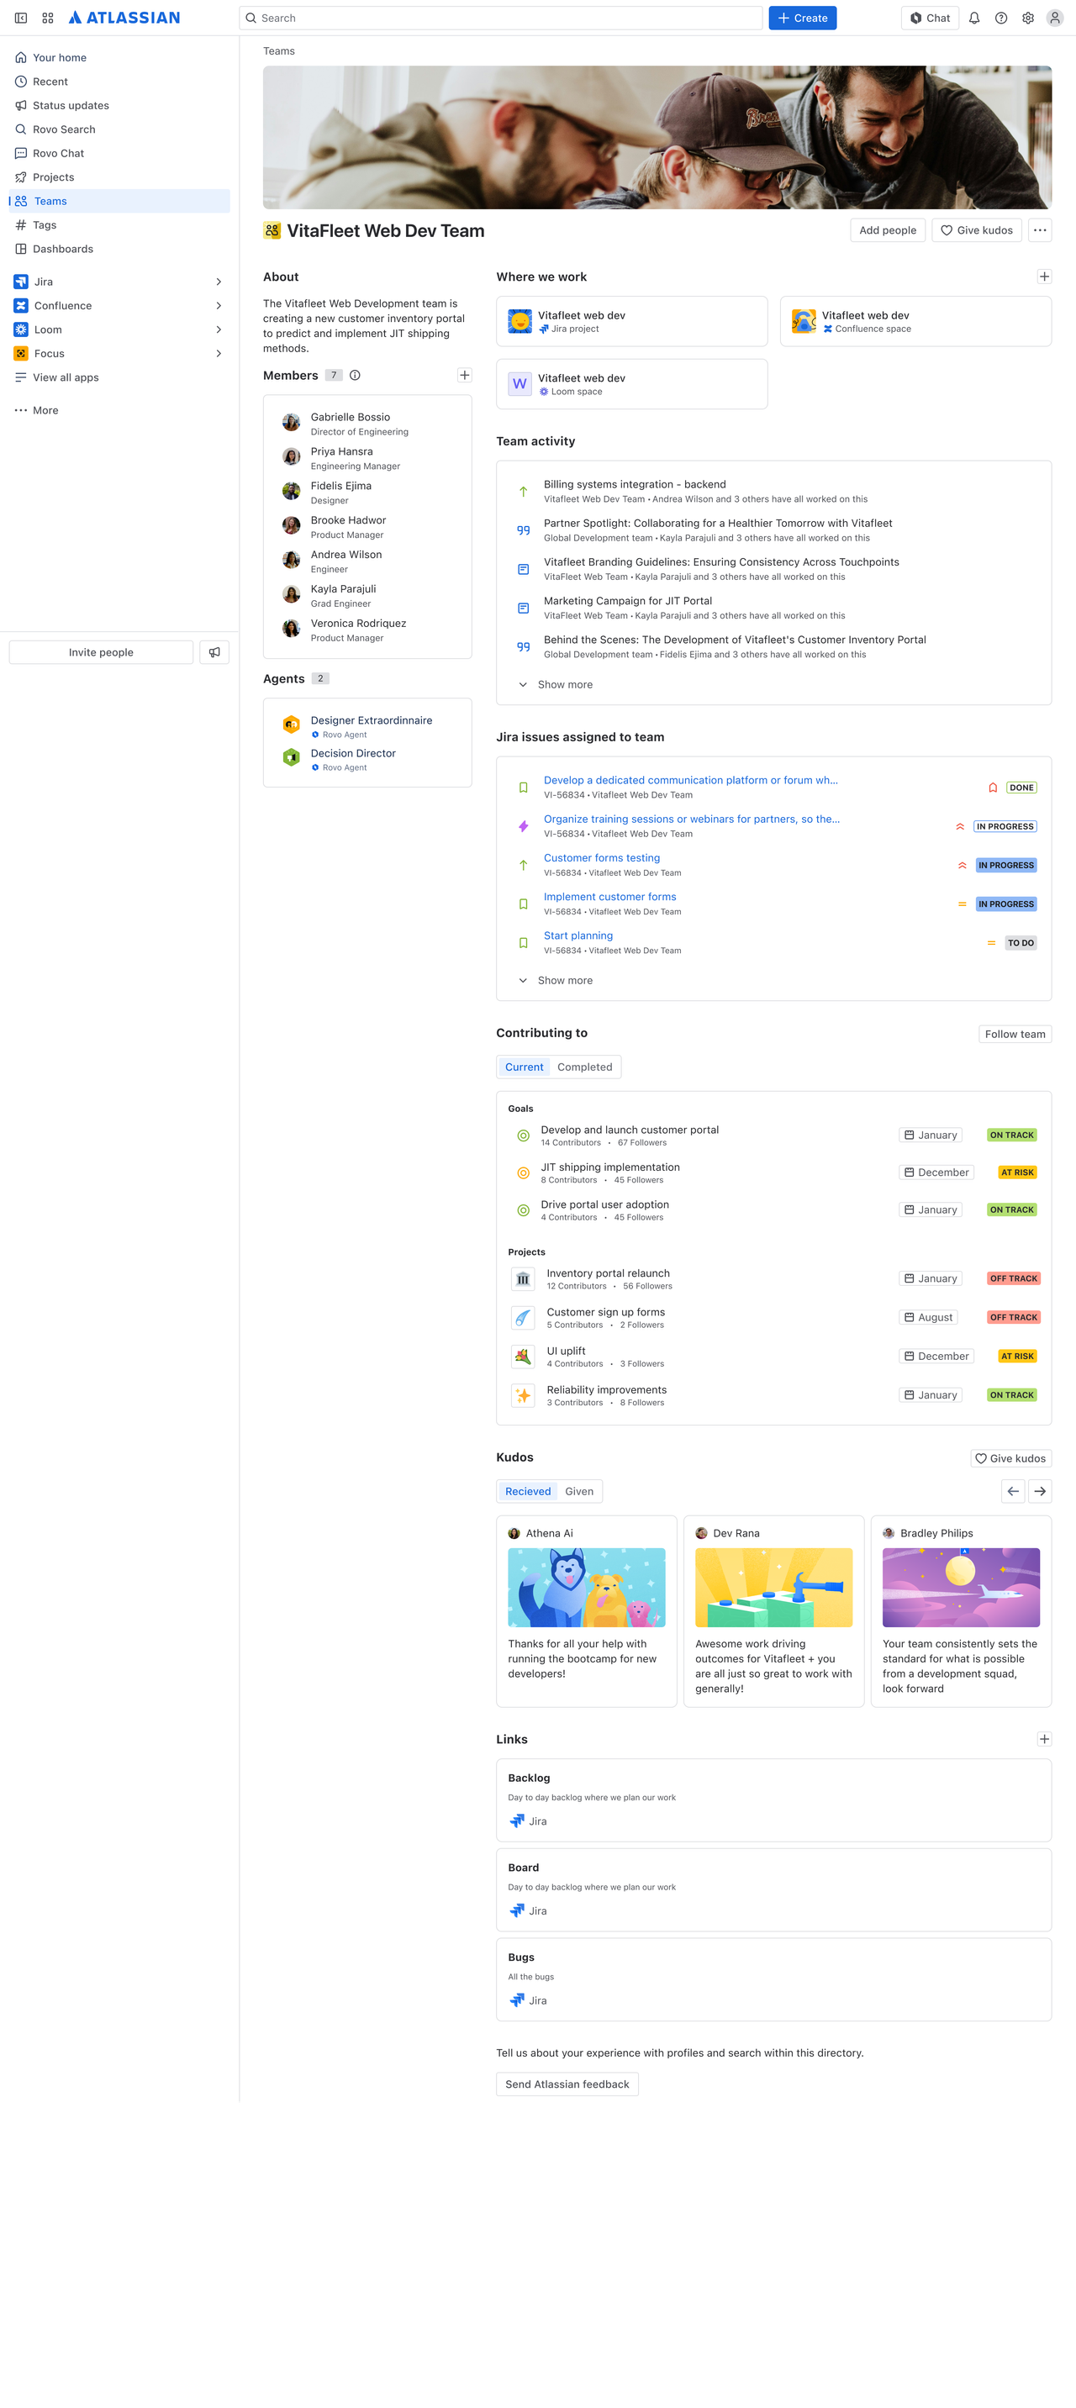Image resolution: width=1076 pixels, height=2408 pixels.
Task: Select the Recieved kudos tab
Action: click(527, 1491)
